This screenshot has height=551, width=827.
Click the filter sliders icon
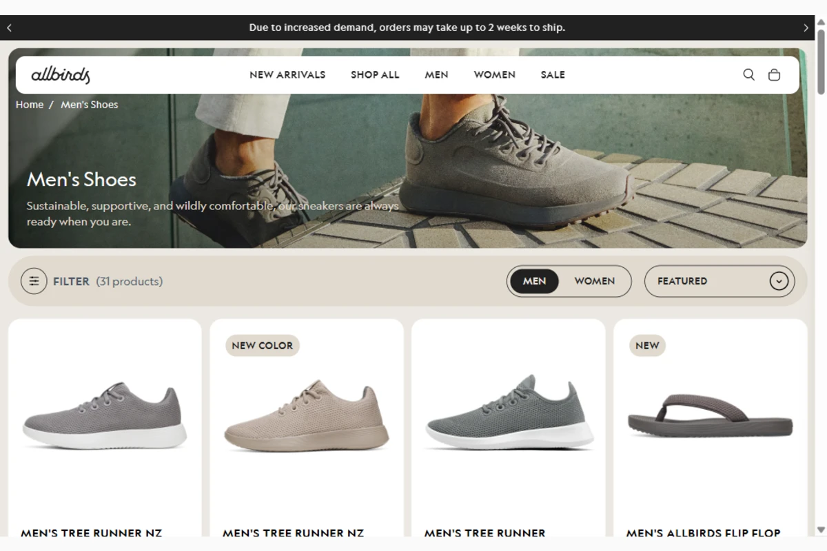(x=34, y=281)
